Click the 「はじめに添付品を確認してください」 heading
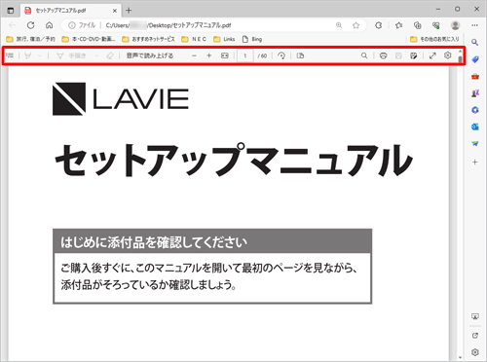This screenshot has width=487, height=362. click(154, 242)
